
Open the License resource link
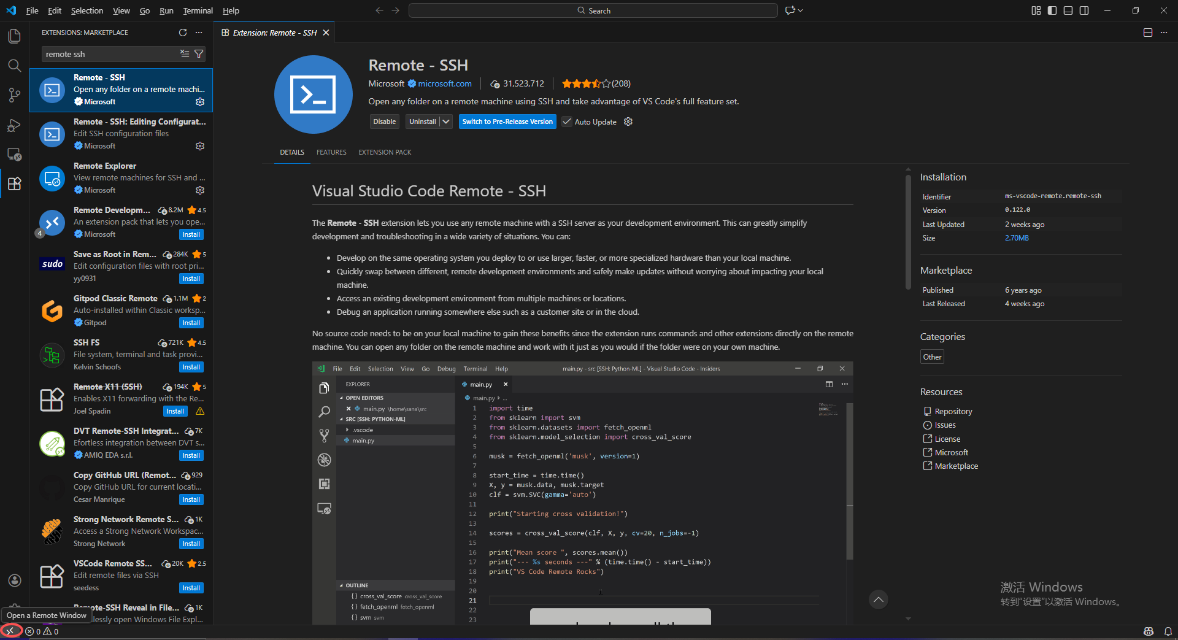click(x=947, y=439)
